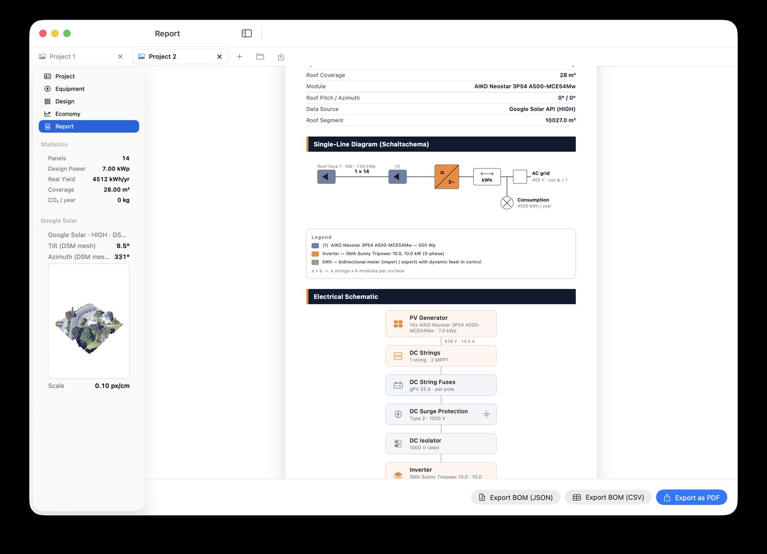Click the orange inverter symbol in diagram

[x=447, y=177]
